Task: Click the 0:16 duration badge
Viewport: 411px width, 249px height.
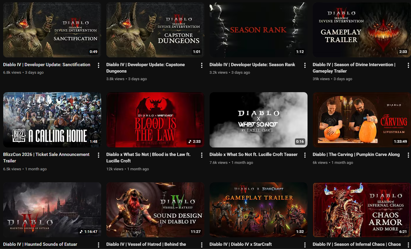Action: [x=300, y=142]
